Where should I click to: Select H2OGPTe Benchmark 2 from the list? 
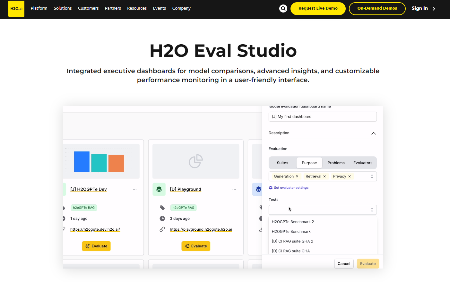[x=293, y=222]
